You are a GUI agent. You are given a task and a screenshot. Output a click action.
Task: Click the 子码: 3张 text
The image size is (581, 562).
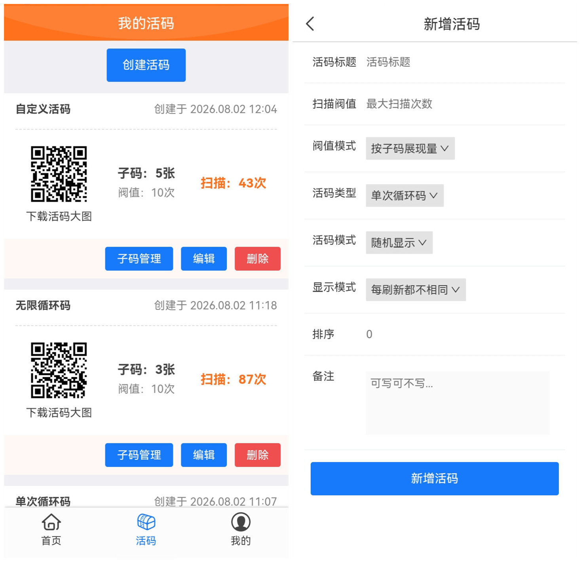(146, 370)
